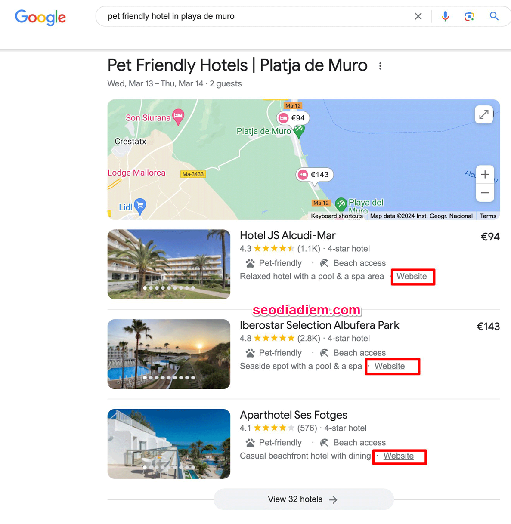The image size is (511, 524).
Task: Start voice search with microphone icon
Action: [445, 16]
